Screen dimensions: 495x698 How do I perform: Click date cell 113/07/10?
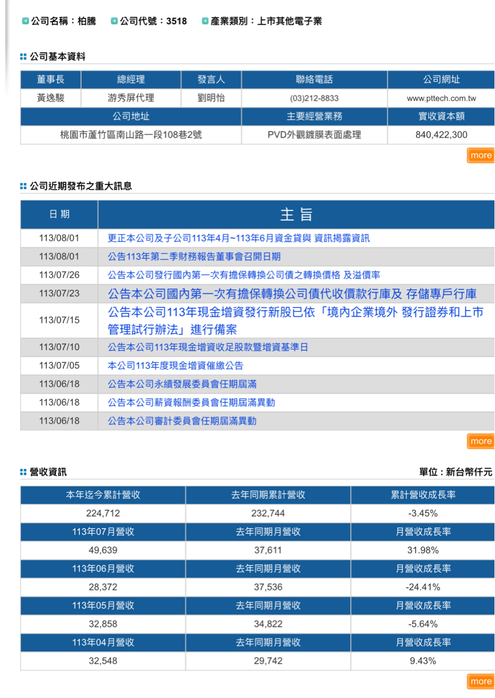pos(59,347)
